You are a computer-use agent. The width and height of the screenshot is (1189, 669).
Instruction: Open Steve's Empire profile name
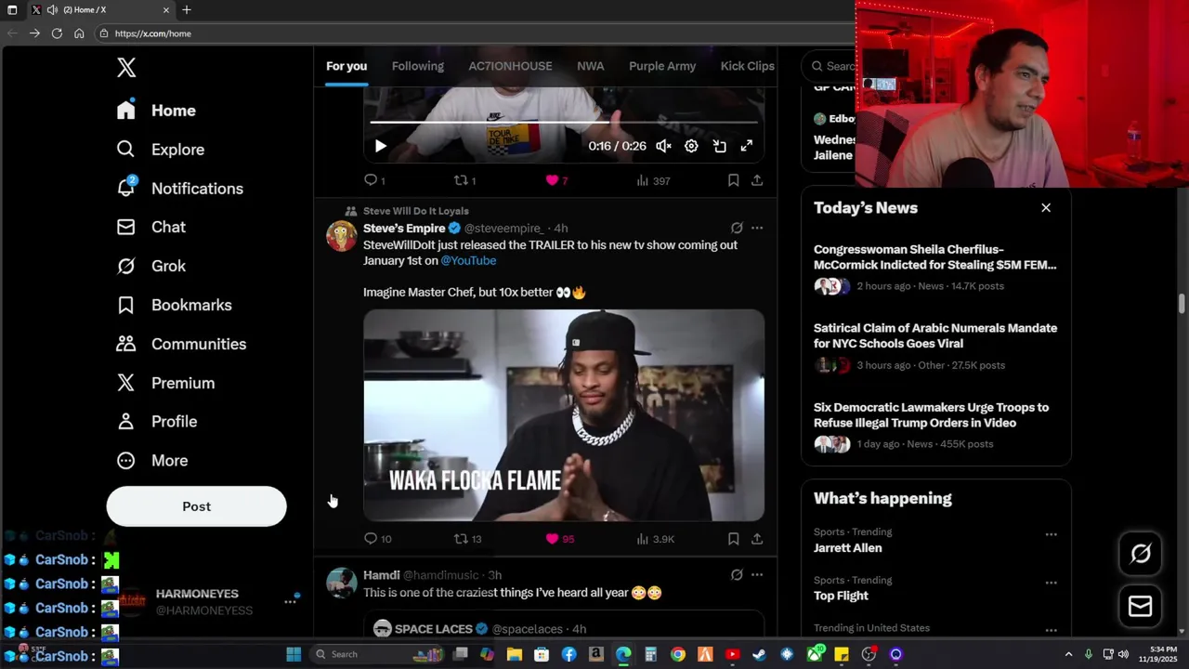pos(404,229)
